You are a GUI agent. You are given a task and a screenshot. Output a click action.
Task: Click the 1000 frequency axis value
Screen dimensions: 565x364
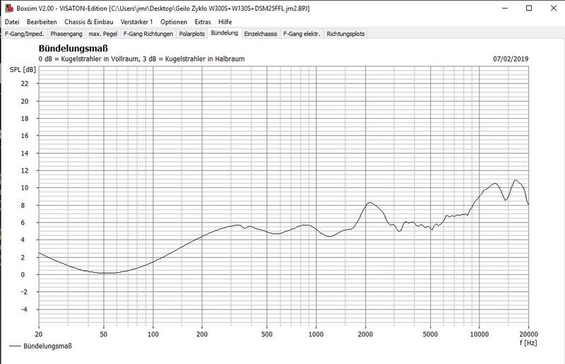316,334
